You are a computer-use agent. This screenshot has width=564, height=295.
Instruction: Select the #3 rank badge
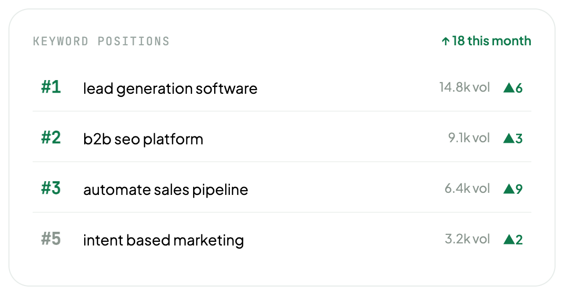[51, 188]
